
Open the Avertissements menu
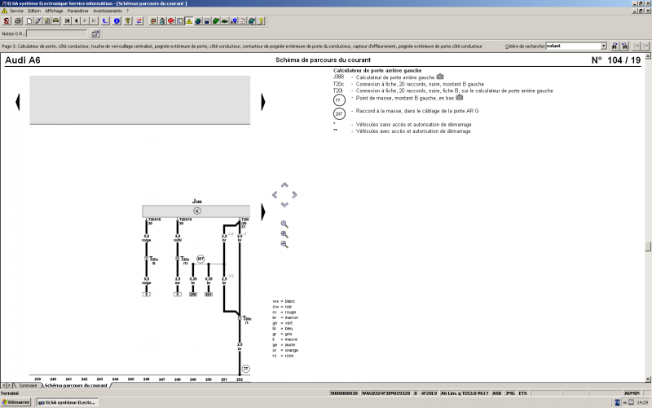(108, 11)
